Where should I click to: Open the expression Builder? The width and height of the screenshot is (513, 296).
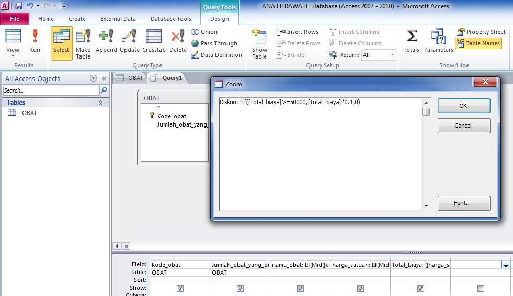click(x=292, y=54)
